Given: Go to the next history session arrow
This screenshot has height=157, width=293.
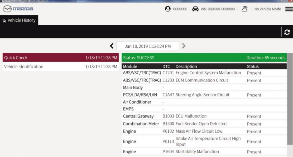Looking at the screenshot, I should pyautogui.click(x=184, y=46).
